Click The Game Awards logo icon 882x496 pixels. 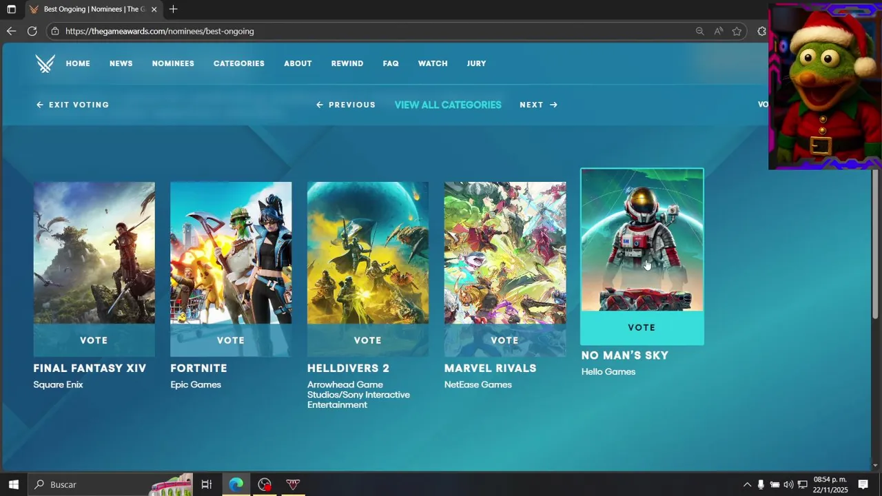[x=45, y=63]
